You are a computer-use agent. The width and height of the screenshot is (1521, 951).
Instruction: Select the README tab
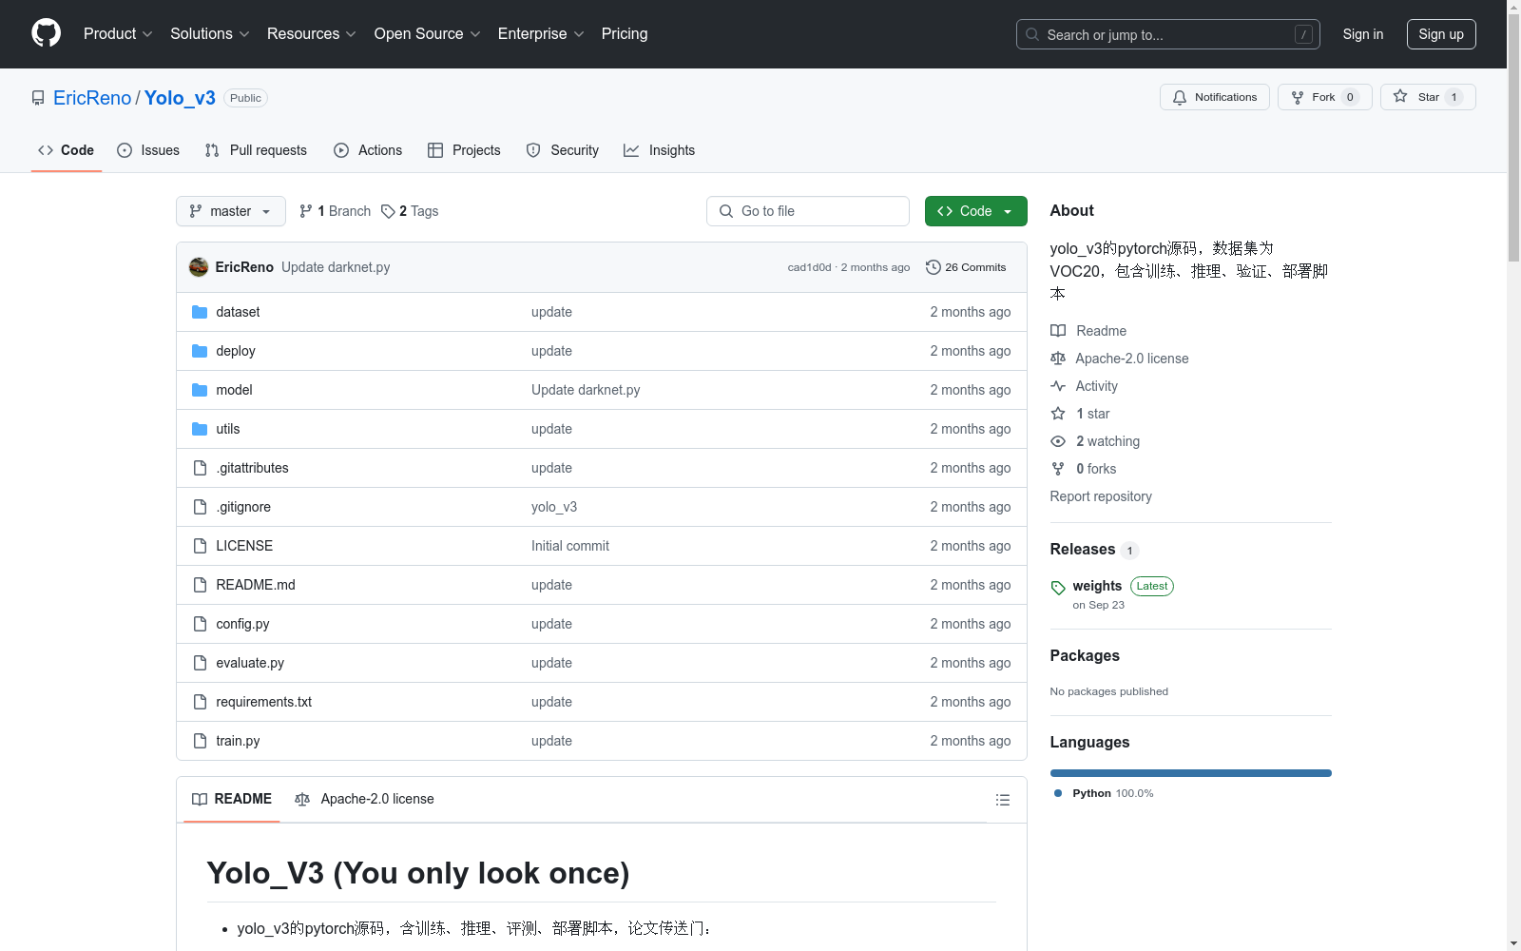point(232,799)
